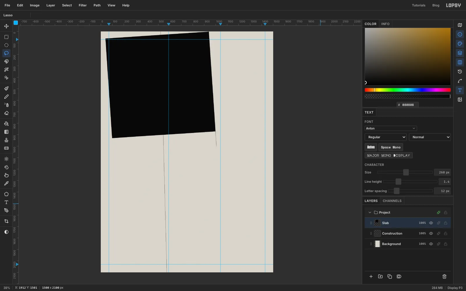
Task: Hide the Construction layer
Action: (431, 233)
